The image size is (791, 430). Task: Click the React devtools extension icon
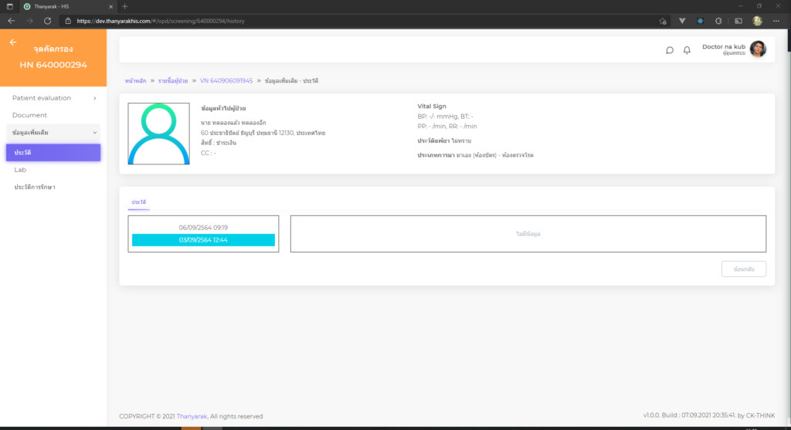pyautogui.click(x=701, y=21)
